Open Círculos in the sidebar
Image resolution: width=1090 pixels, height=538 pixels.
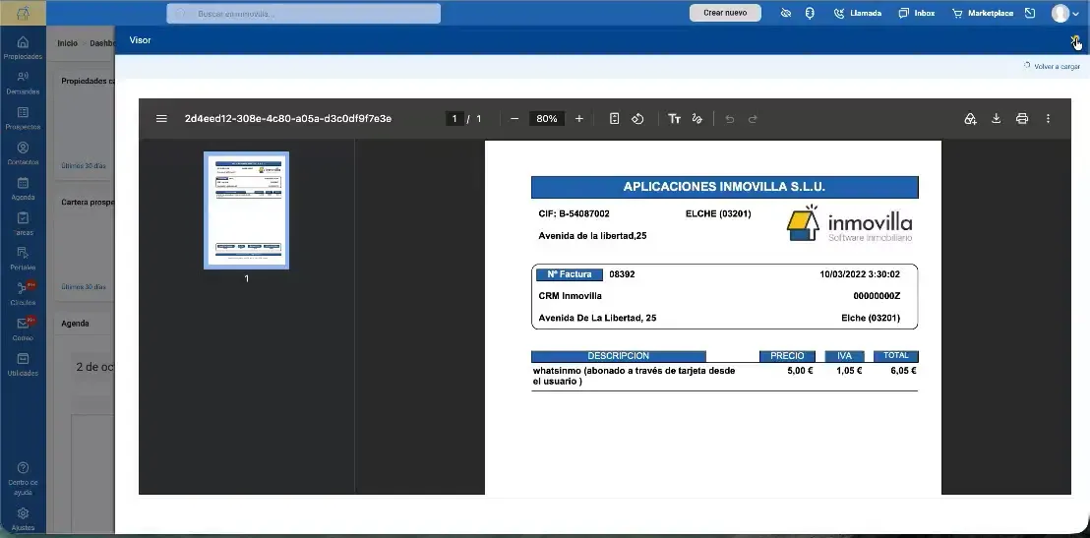pos(23,294)
